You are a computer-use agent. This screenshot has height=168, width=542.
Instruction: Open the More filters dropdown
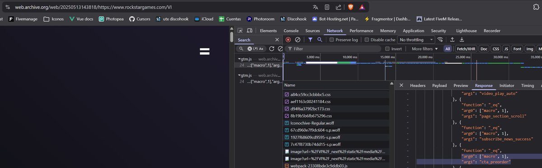click(x=425, y=48)
